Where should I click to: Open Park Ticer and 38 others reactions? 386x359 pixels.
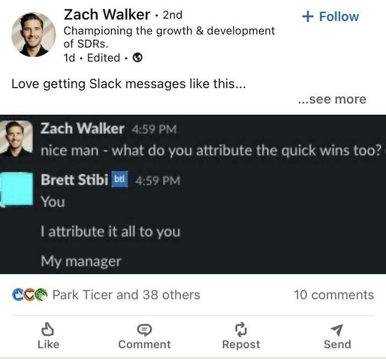pos(126,295)
